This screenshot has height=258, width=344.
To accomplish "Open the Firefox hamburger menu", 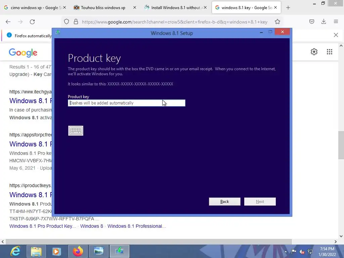I will [x=336, y=22].
